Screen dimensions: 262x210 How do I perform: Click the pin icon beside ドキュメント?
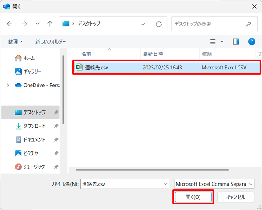coord(56,140)
